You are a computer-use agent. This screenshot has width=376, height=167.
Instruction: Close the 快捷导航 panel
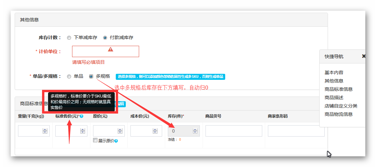364,56
